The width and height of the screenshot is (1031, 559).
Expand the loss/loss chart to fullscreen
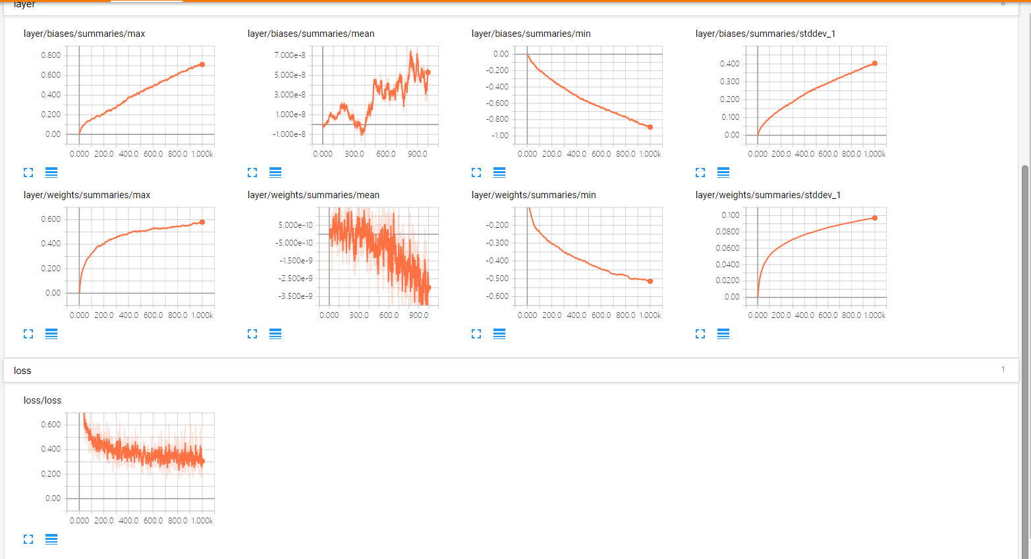(x=28, y=539)
